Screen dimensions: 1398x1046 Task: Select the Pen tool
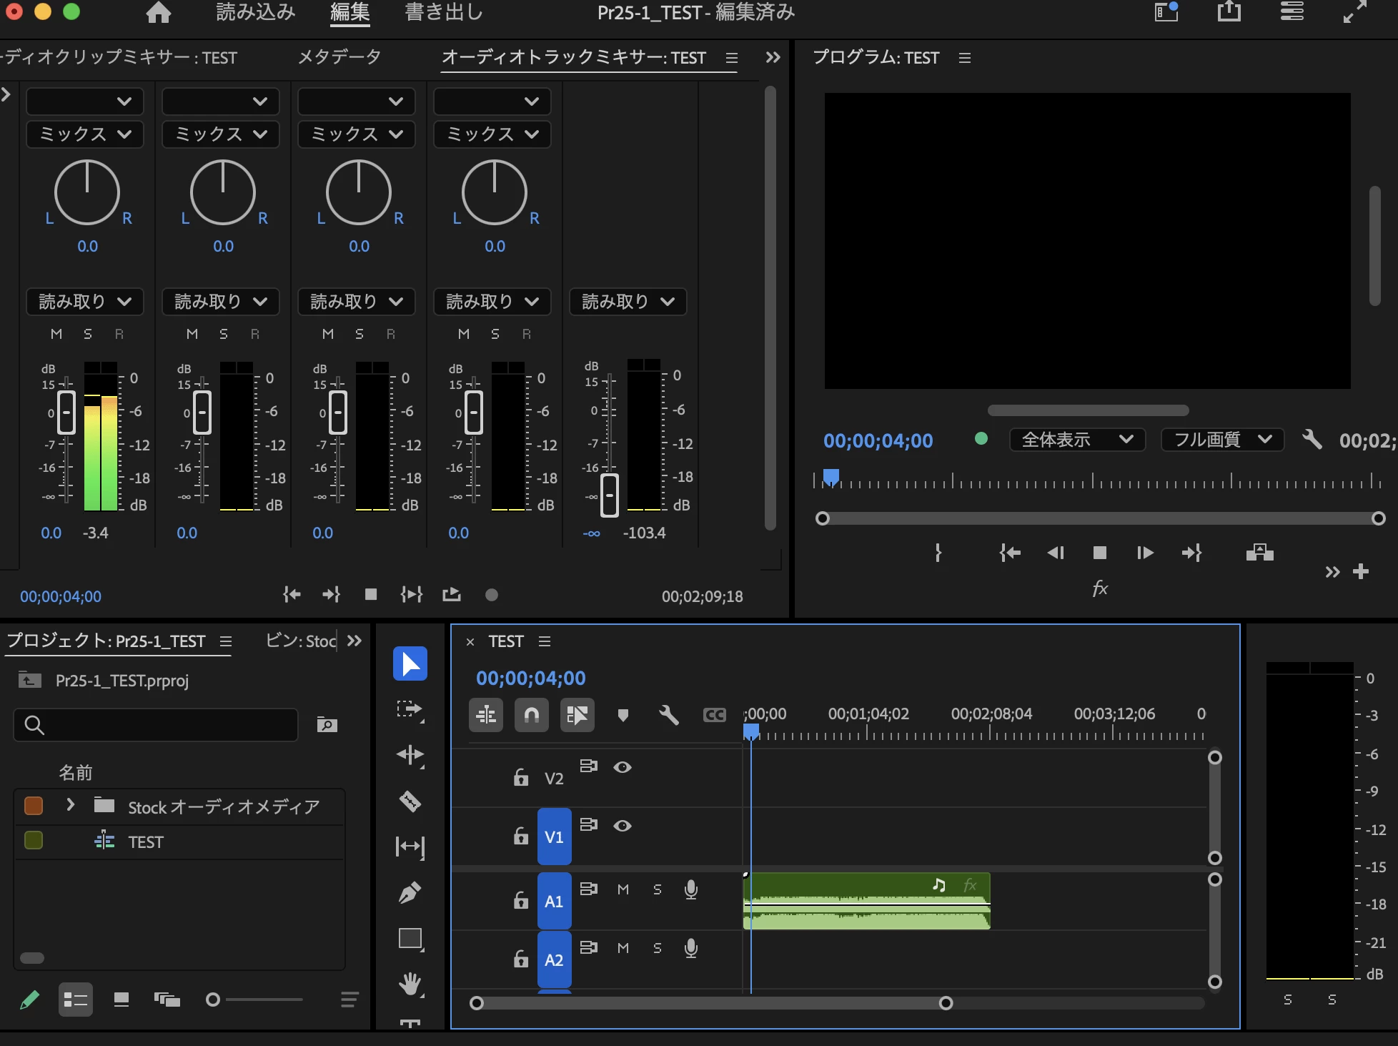tap(410, 892)
